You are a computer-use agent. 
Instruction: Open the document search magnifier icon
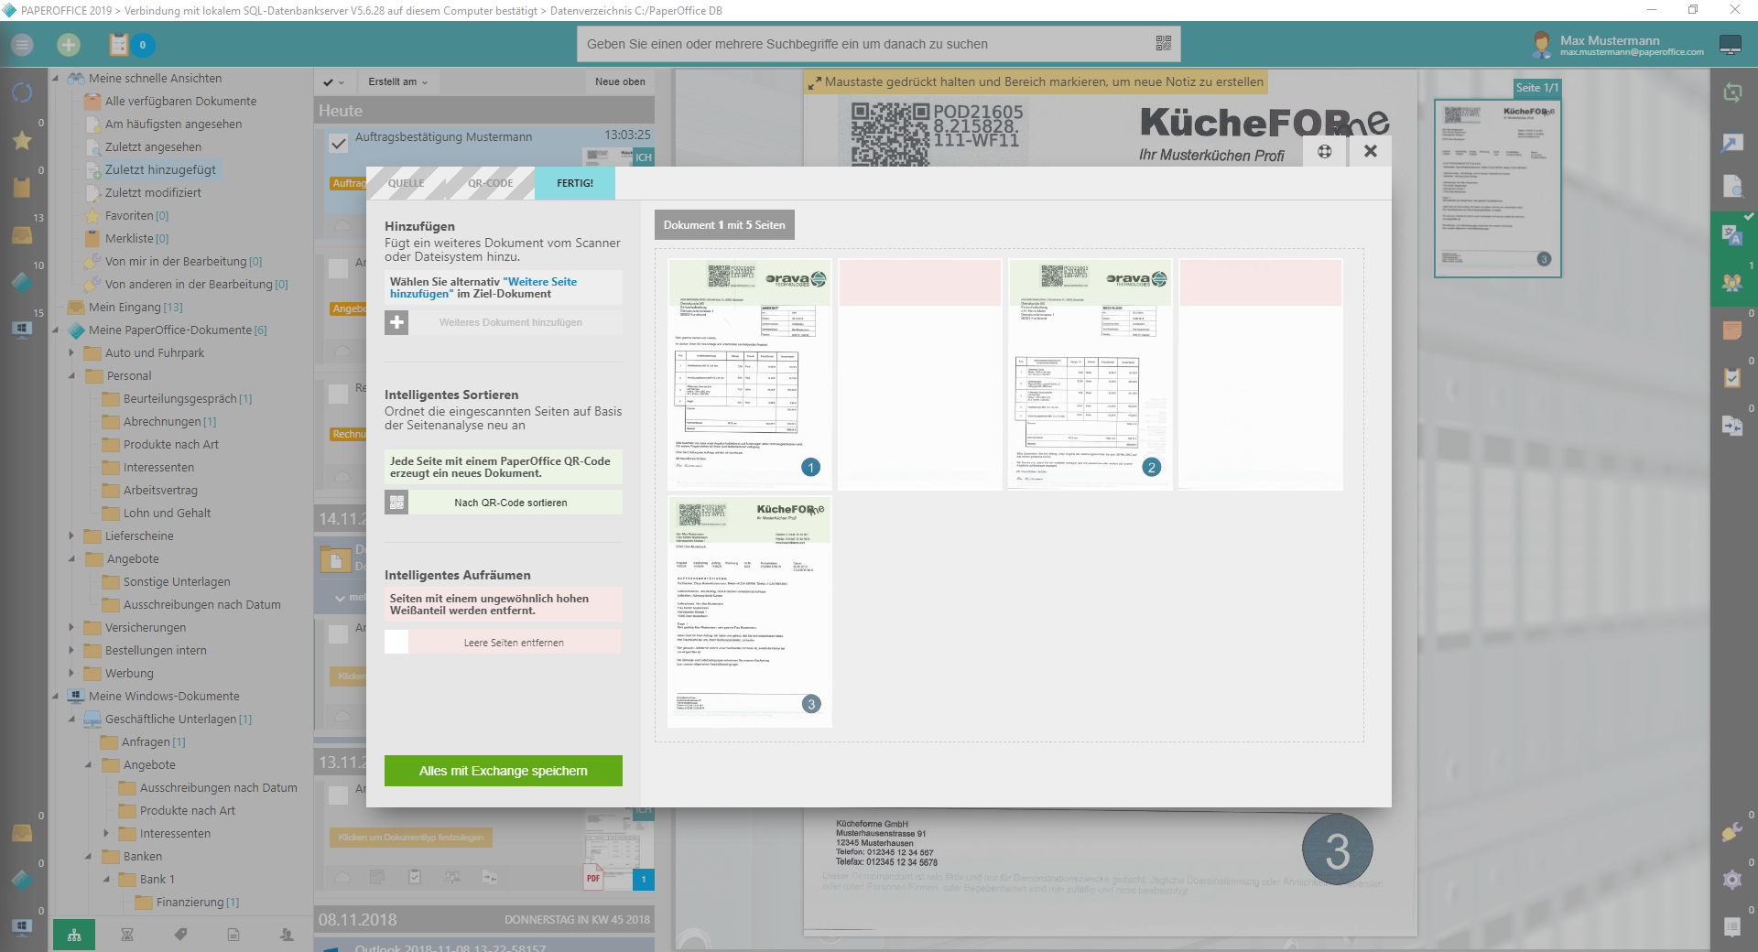click(1732, 187)
